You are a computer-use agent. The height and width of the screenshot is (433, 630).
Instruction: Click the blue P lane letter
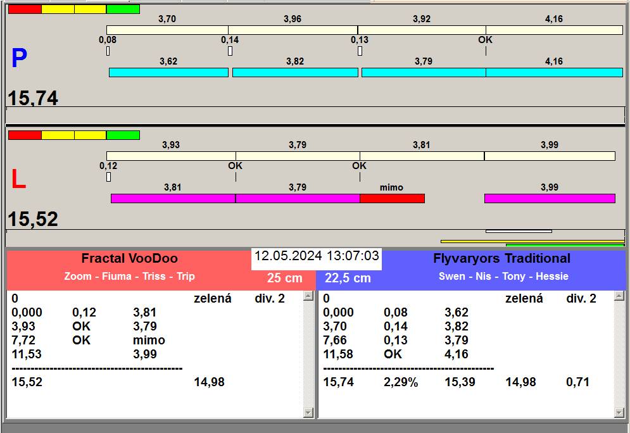click(x=19, y=59)
